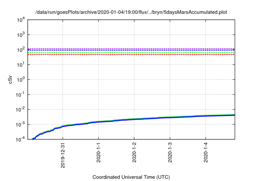The width and height of the screenshot is (259, 181).
Task: Click the 10^2 y-axis tick label
Action: [x=21, y=50]
